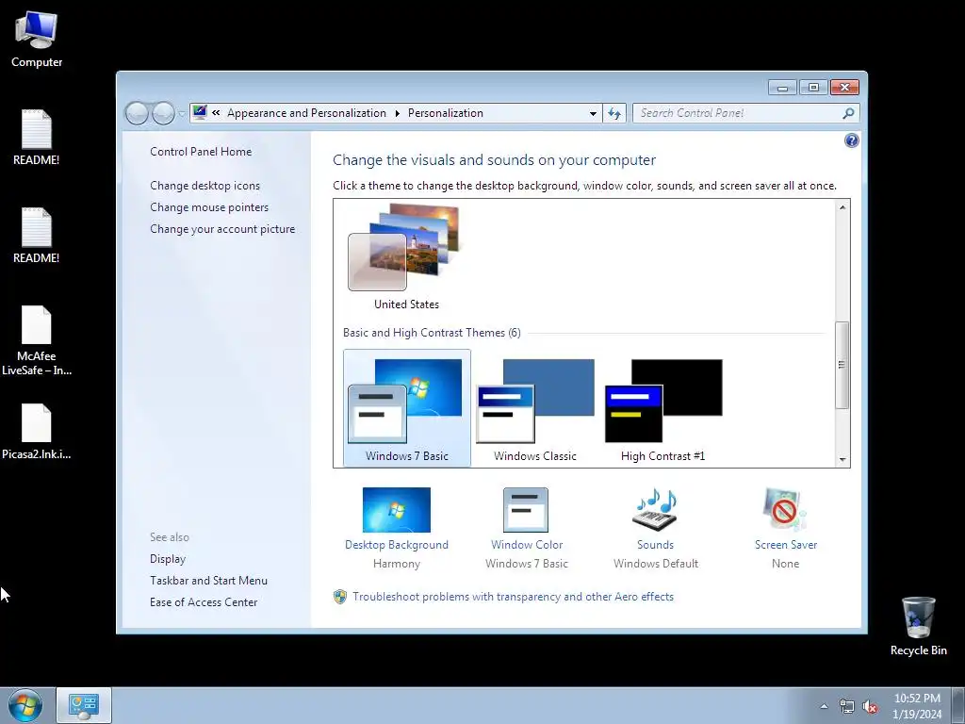Open Taskbar and Start Menu link
Screen dimensions: 965x724
208,581
